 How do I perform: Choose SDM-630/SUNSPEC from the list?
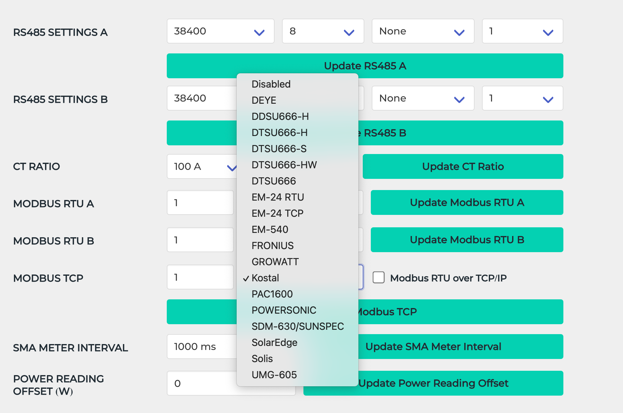coord(298,326)
